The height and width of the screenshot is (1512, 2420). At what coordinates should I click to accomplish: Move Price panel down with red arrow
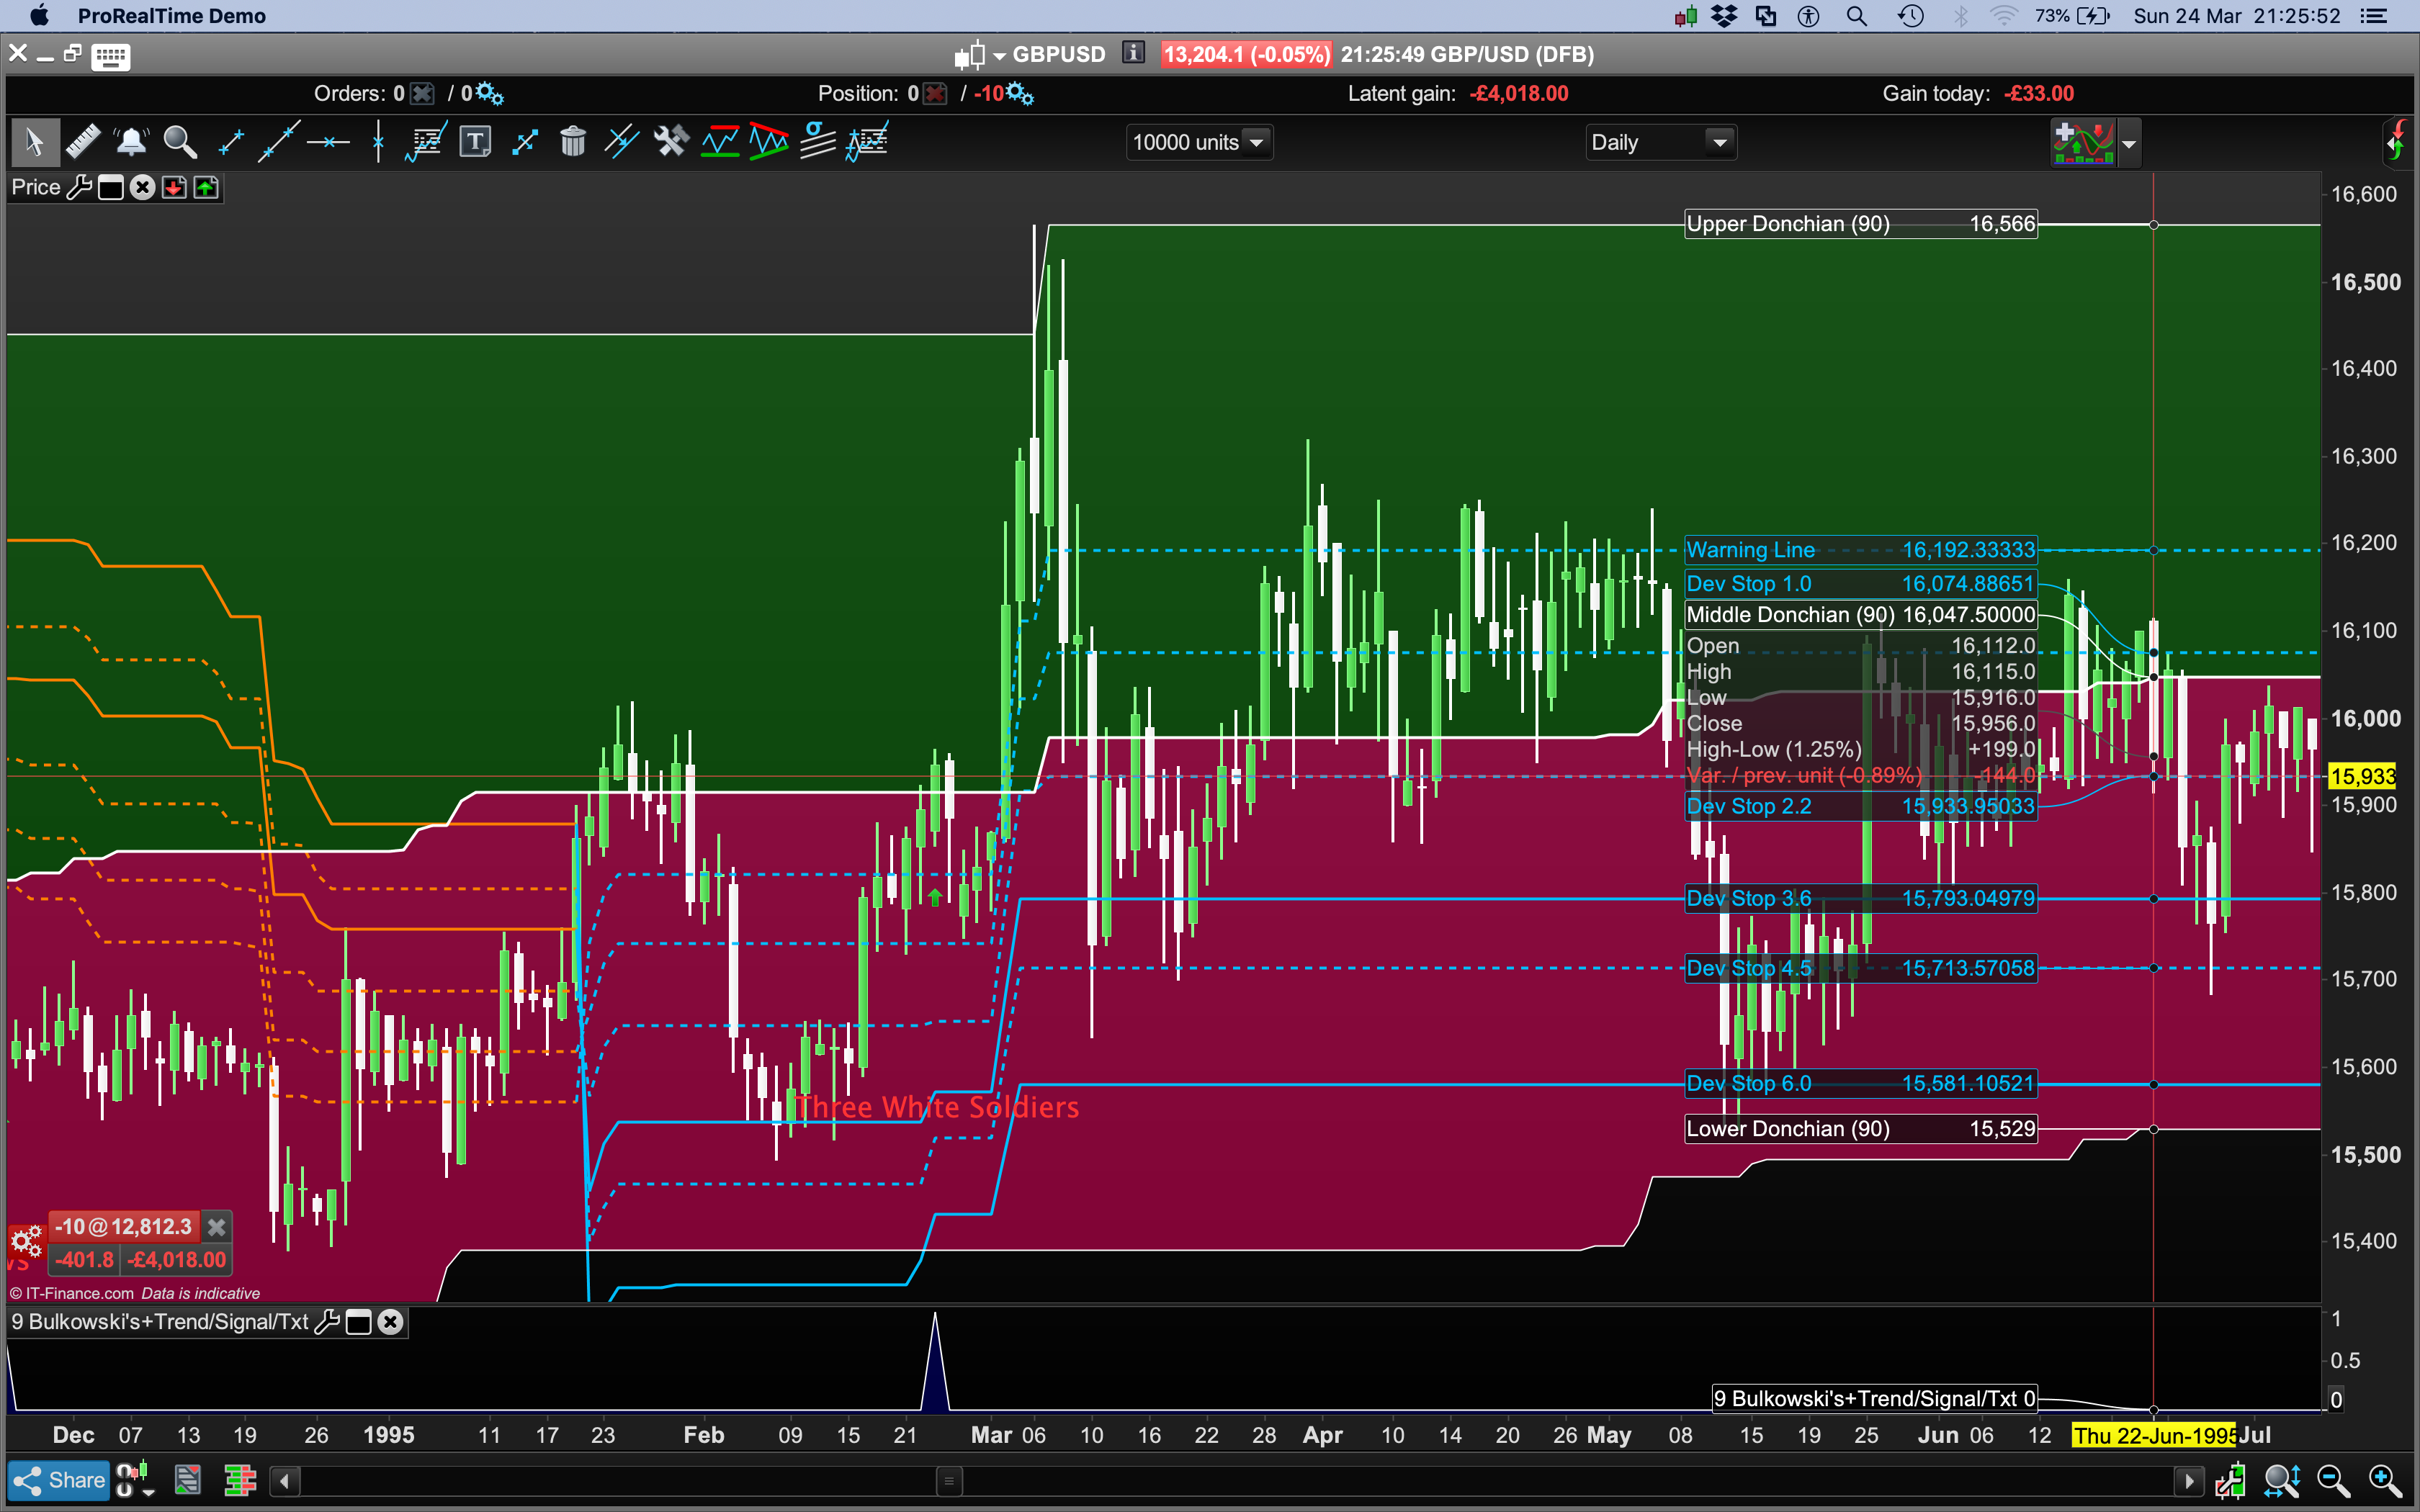point(174,188)
